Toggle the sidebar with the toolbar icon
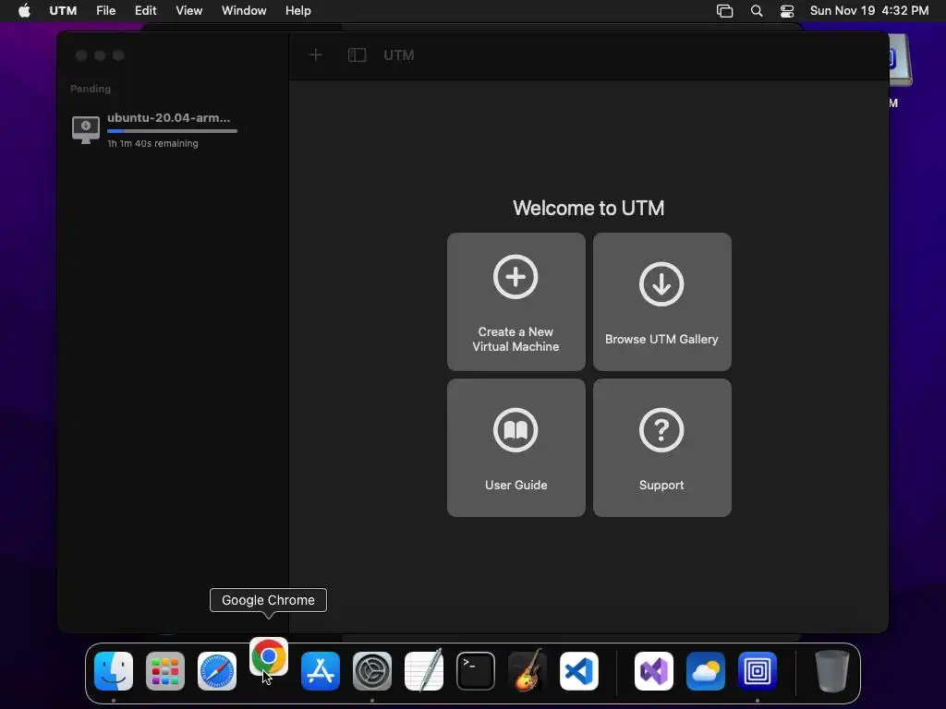946x709 pixels. [358, 55]
